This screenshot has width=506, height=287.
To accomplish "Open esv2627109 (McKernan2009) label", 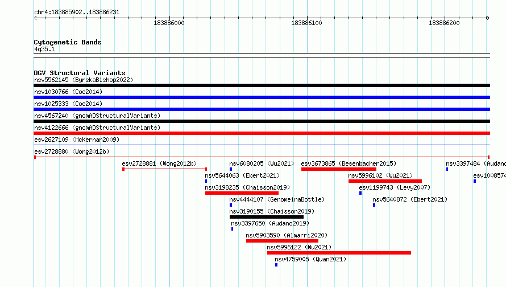I will pos(77,140).
